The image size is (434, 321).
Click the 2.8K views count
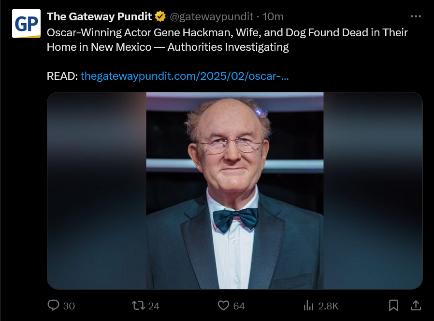[x=328, y=306]
